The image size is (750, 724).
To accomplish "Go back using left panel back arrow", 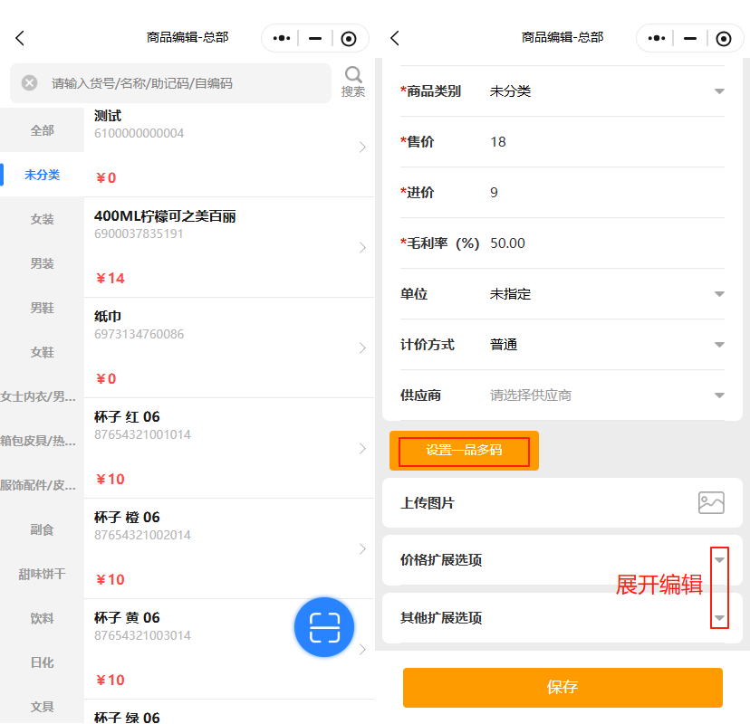I will (20, 38).
